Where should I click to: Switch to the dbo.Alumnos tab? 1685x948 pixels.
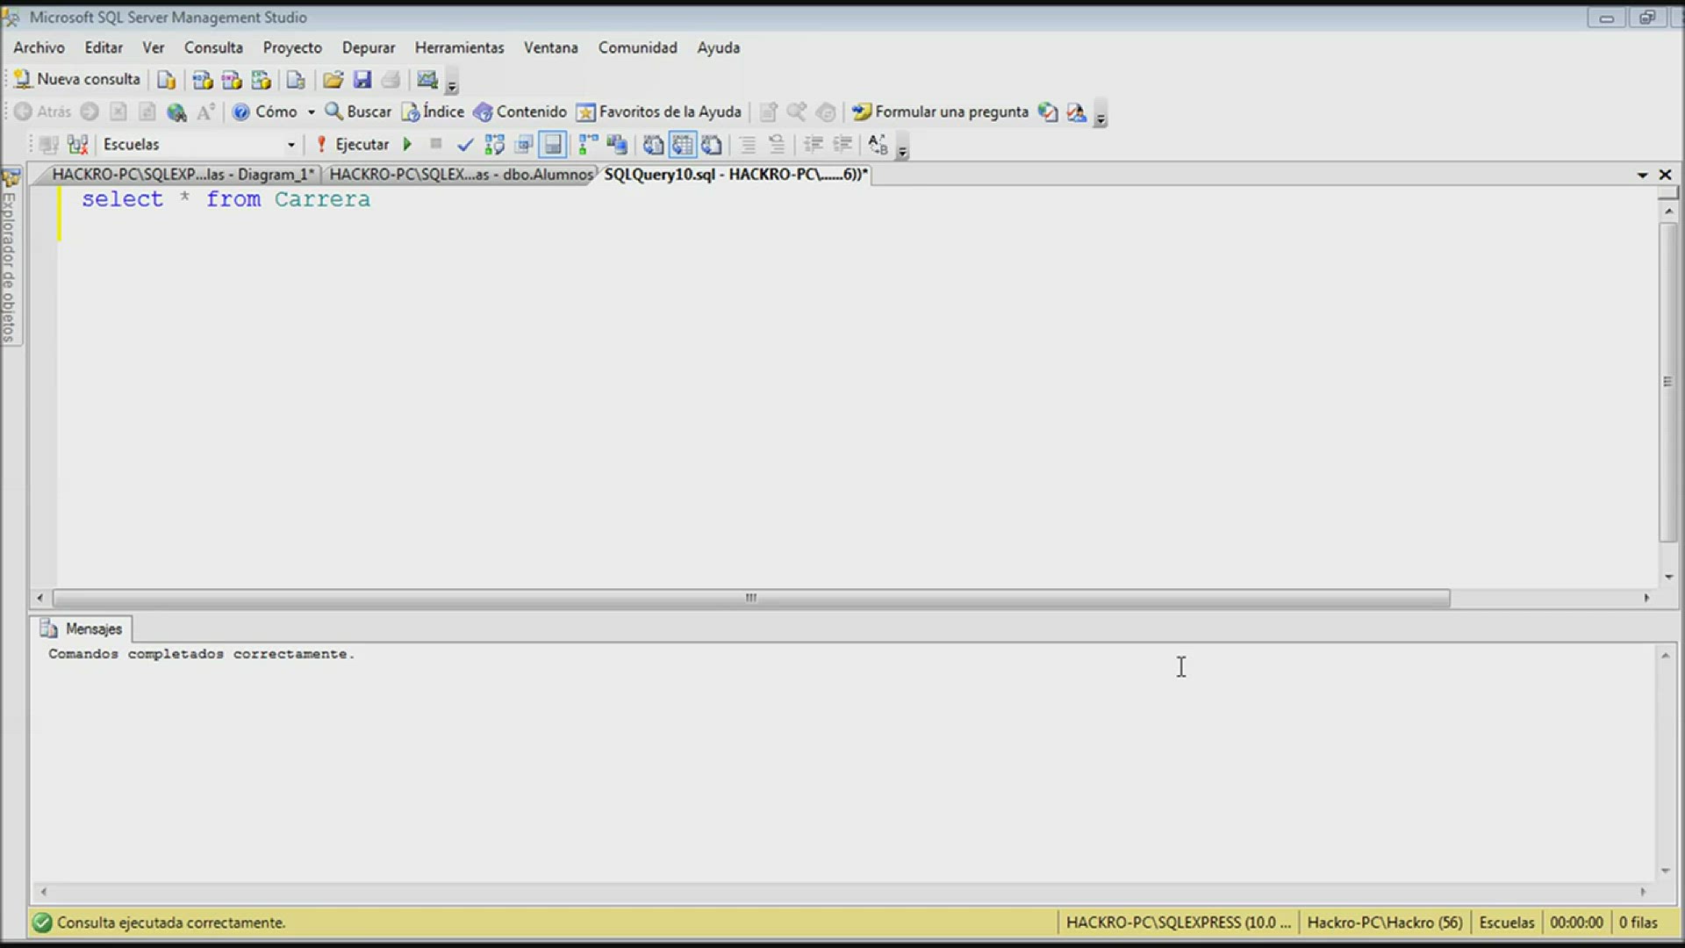point(461,175)
